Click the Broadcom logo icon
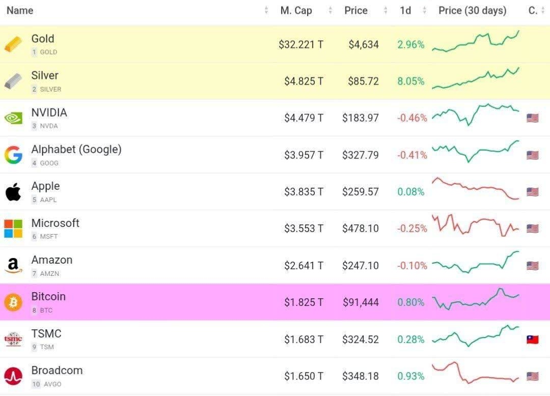 point(13,376)
